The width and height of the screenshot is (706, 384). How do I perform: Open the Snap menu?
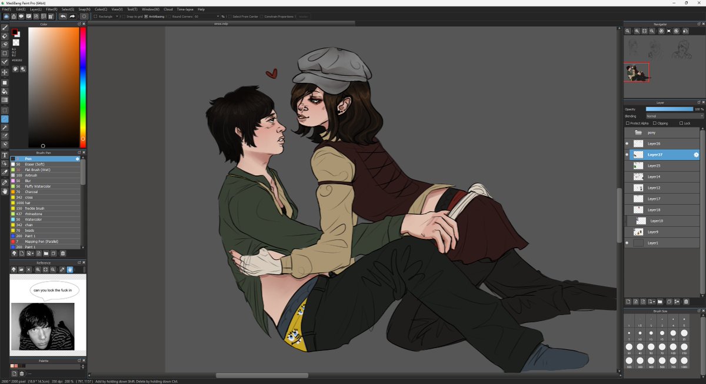[84, 9]
